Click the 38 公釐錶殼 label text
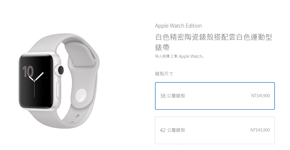290x150 pixels. click(x=173, y=96)
